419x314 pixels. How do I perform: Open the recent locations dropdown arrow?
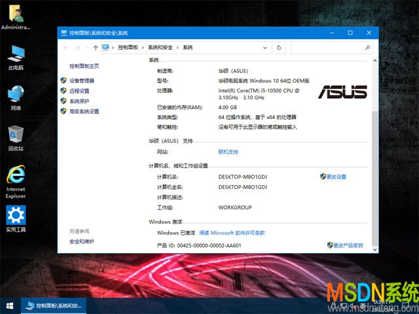[87, 48]
